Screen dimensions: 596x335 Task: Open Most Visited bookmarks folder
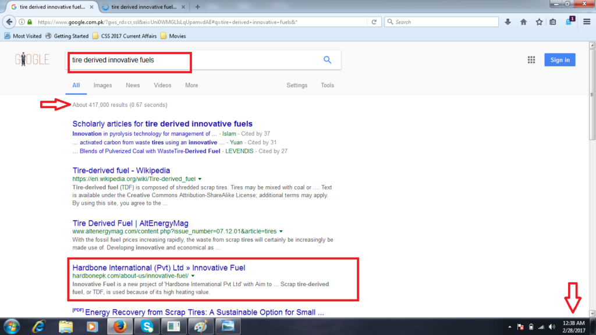click(x=23, y=36)
